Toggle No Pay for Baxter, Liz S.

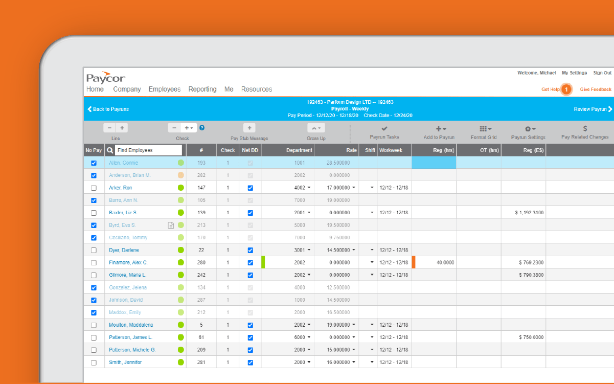94,213
